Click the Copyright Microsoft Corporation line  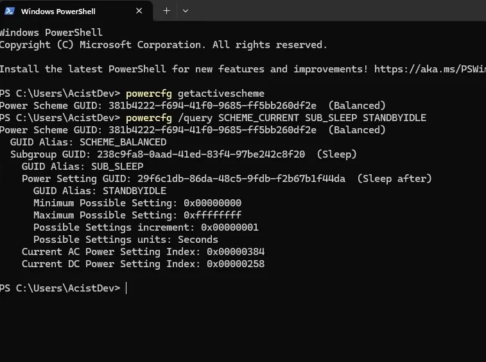pyautogui.click(x=163, y=45)
